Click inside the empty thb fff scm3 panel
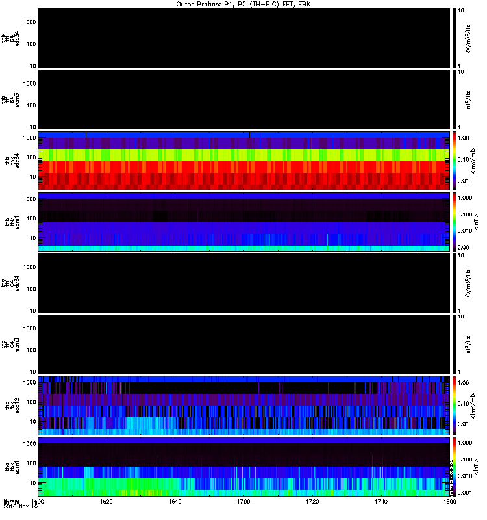This screenshot has width=487, height=520. (x=243, y=100)
